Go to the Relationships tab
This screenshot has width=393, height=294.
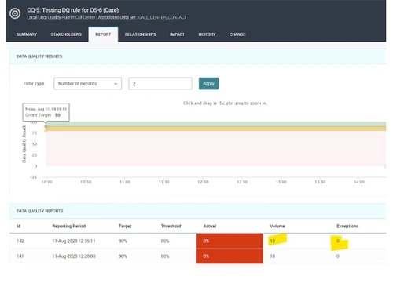(140, 34)
